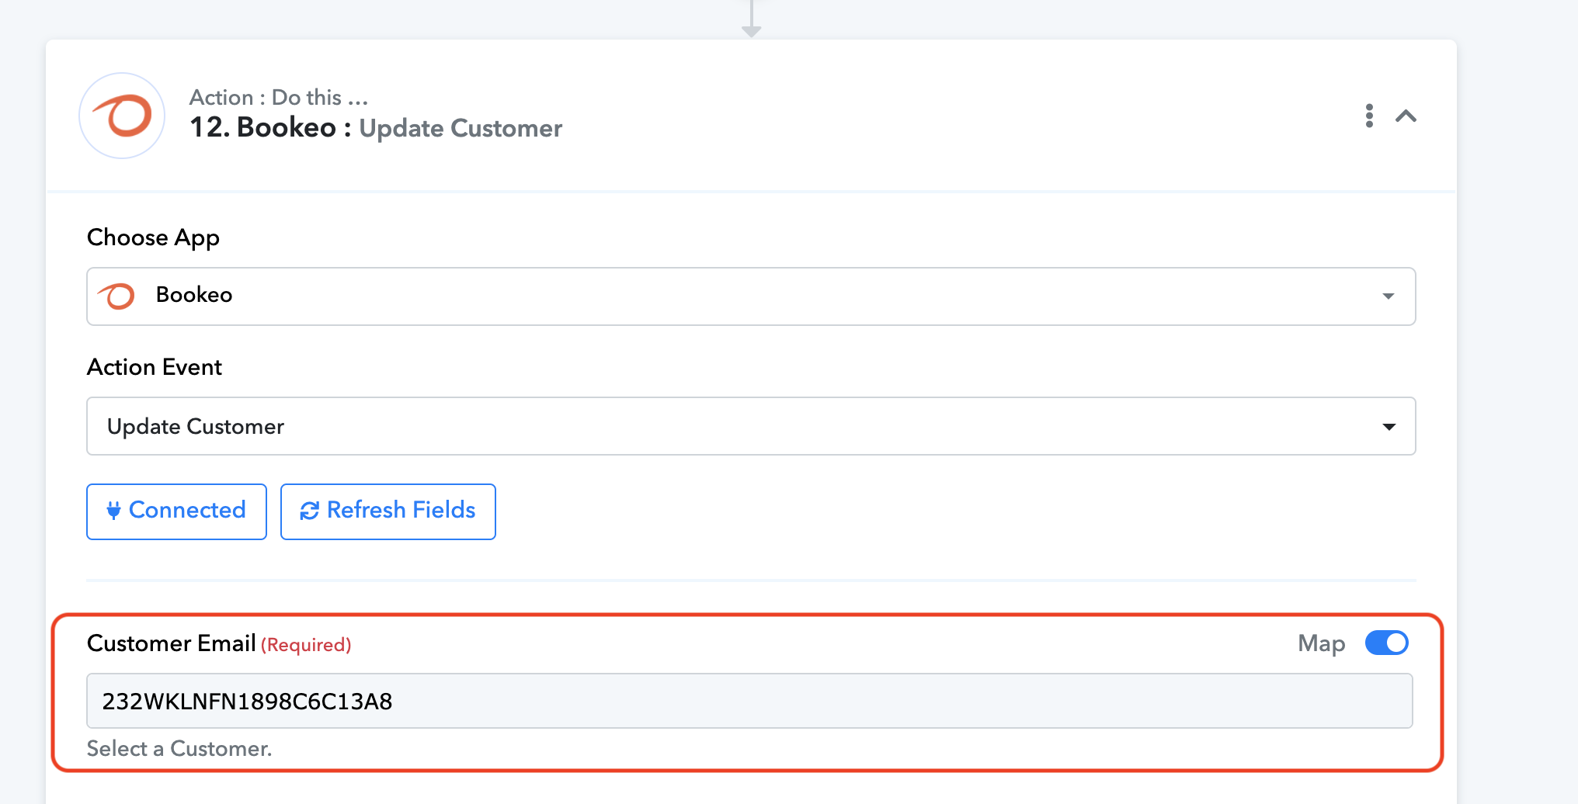Click the Bookeo logo in step header
Image resolution: width=1578 pixels, height=804 pixels.
(122, 116)
